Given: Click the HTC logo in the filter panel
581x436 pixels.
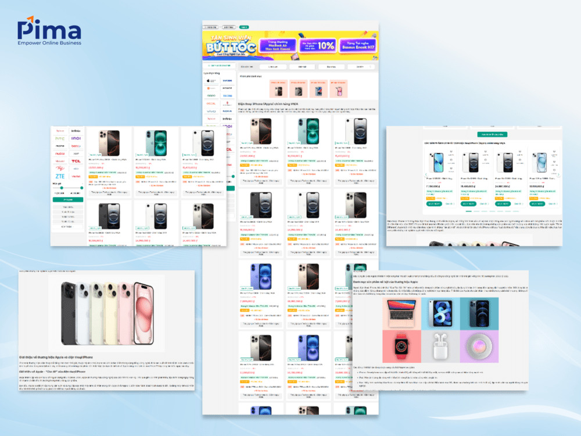Looking at the screenshot, I should 59,139.
